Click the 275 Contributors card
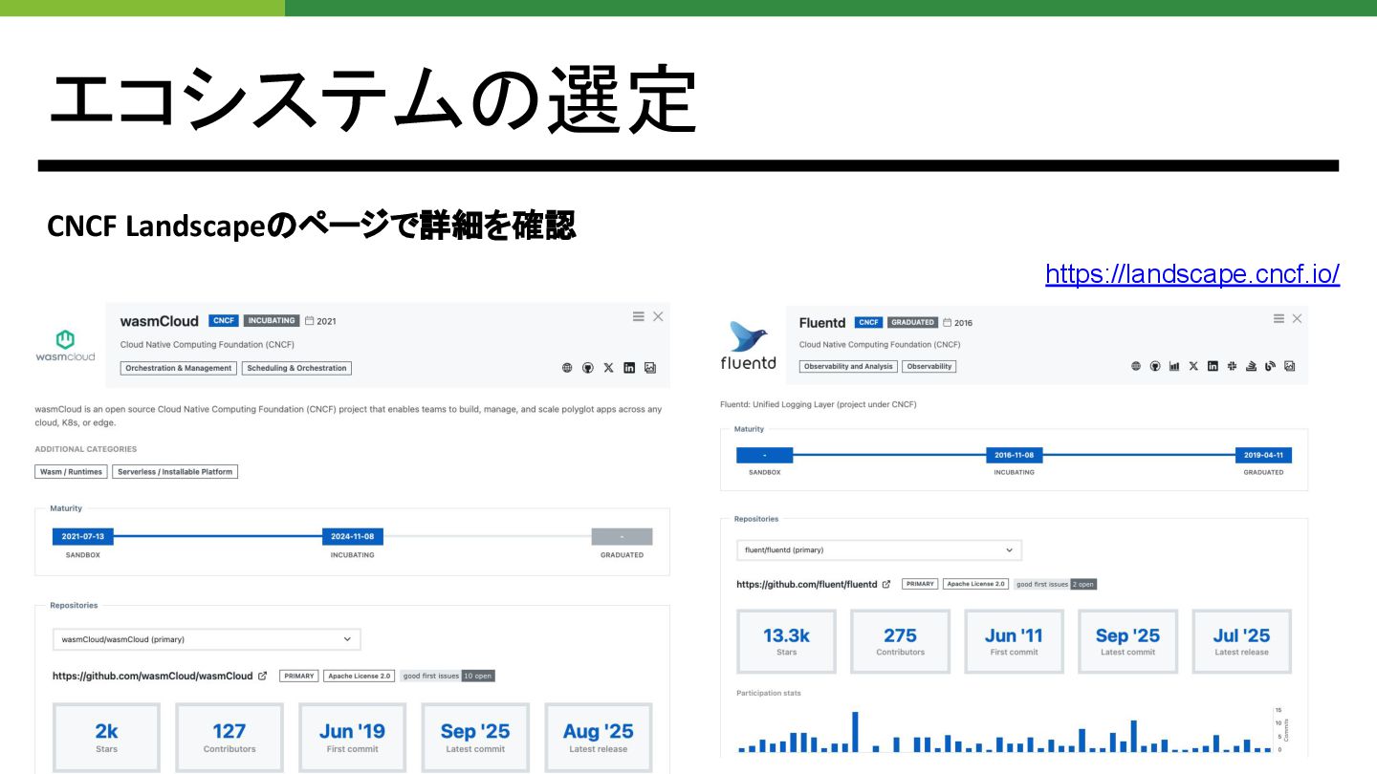This screenshot has width=1377, height=774. pyautogui.click(x=900, y=641)
